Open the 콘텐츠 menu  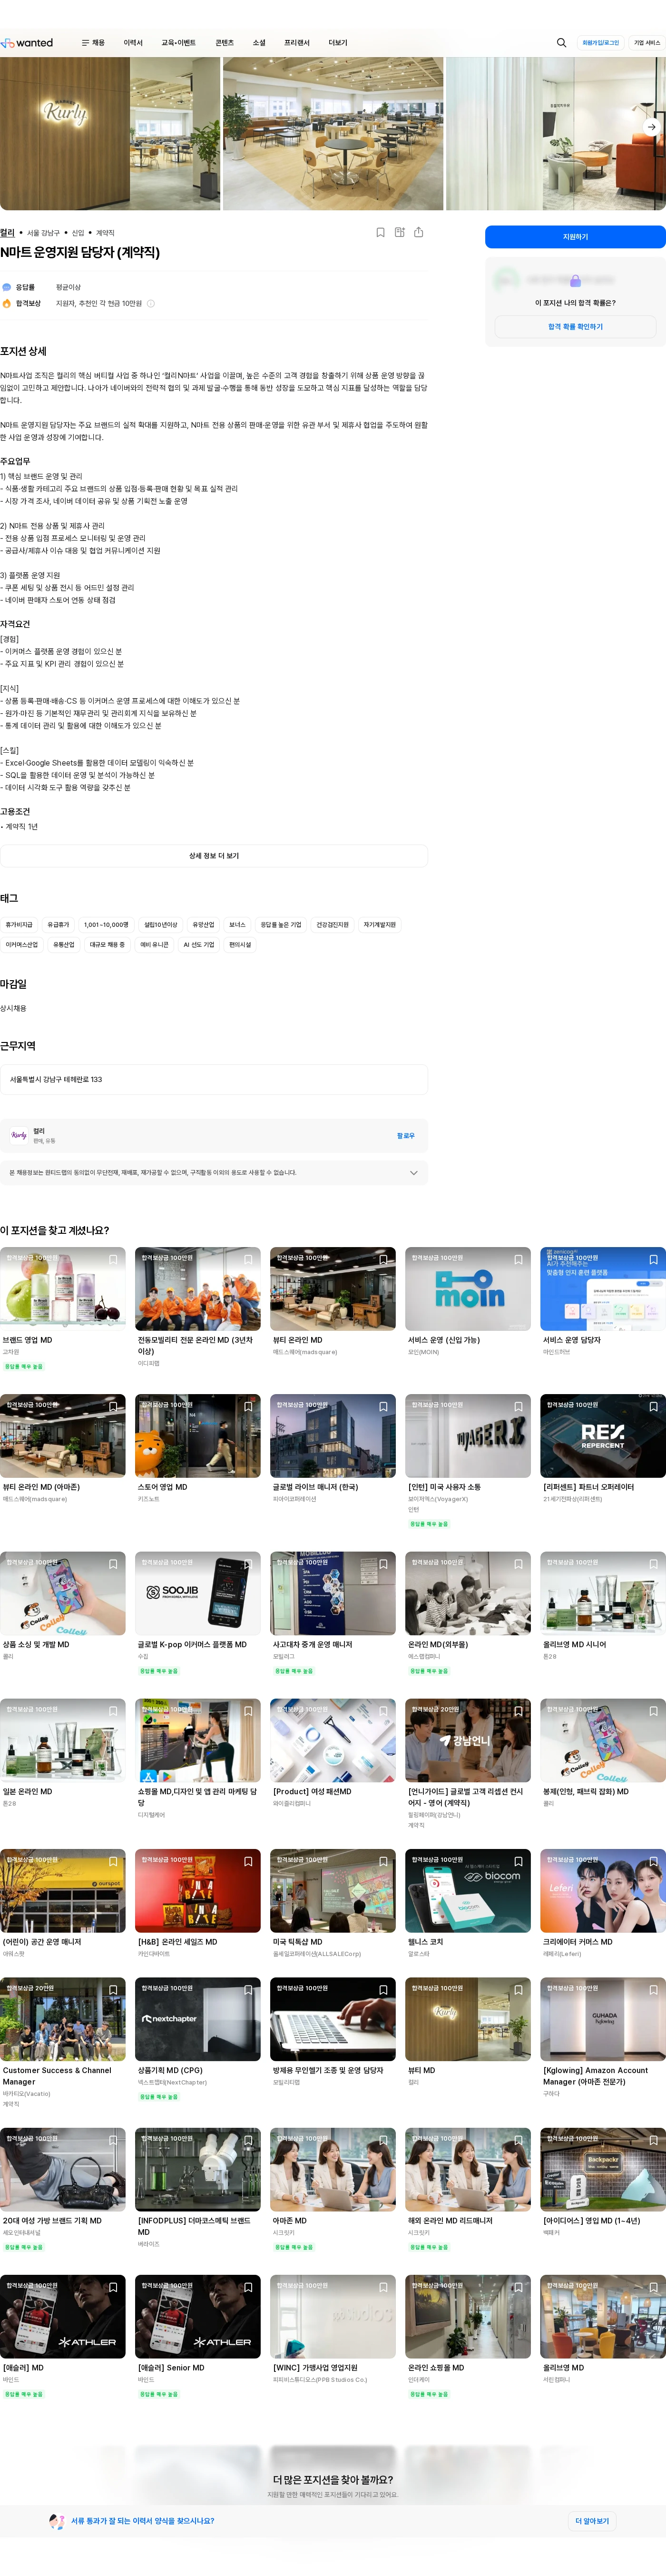pyautogui.click(x=225, y=43)
